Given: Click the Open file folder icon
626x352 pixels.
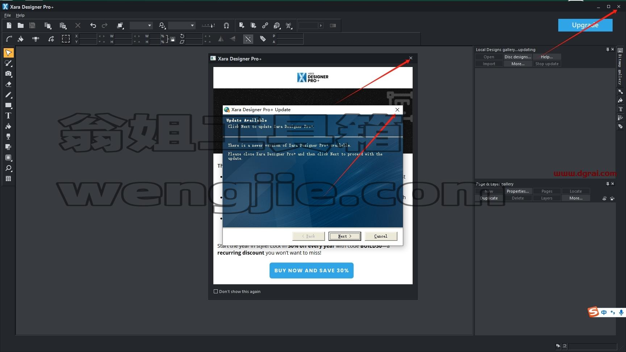Looking at the screenshot, I should [21, 25].
